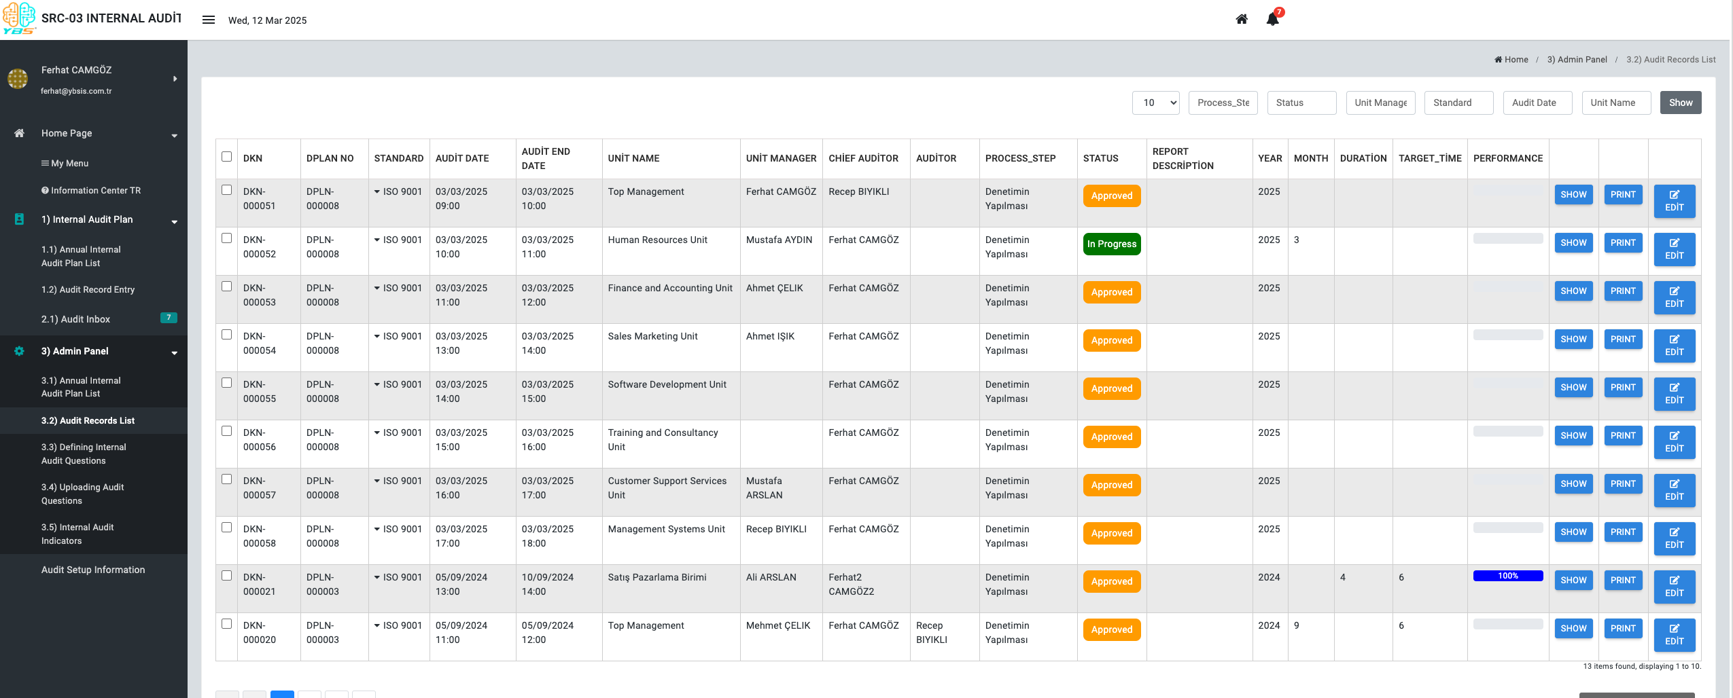Collapse the Home Page sidebar section
The image size is (1733, 698).
(x=174, y=134)
